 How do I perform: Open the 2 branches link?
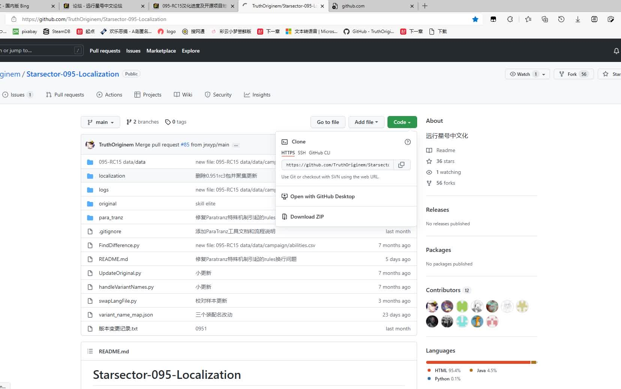pyautogui.click(x=143, y=122)
